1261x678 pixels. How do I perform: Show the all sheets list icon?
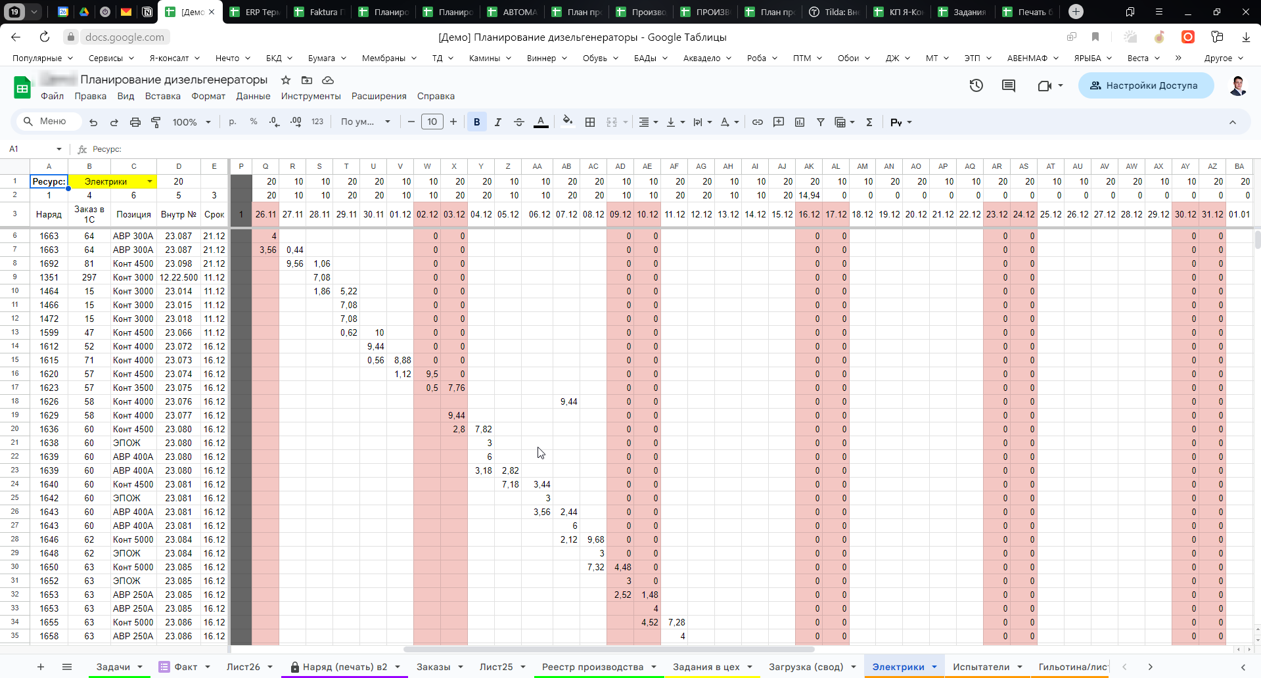point(67,667)
